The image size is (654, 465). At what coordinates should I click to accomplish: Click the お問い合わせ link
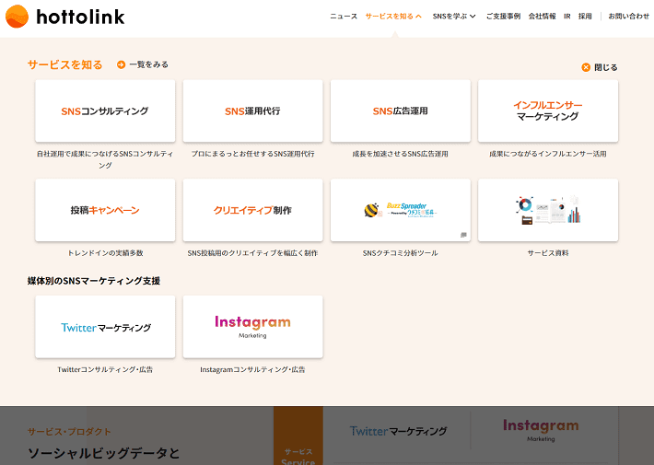[629, 17]
